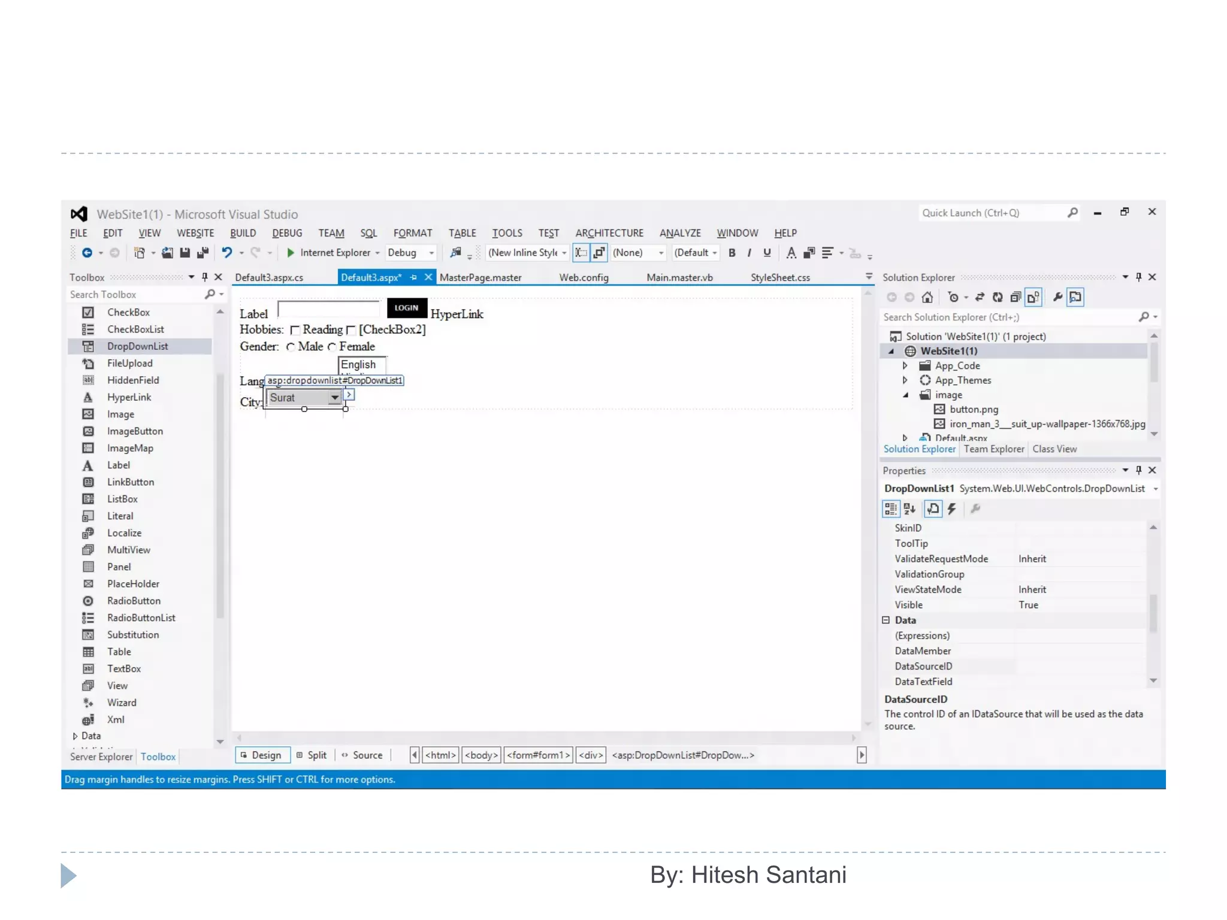Click the Alphabetical sort icon in Properties
Image resolution: width=1227 pixels, height=920 pixels.
coord(909,509)
